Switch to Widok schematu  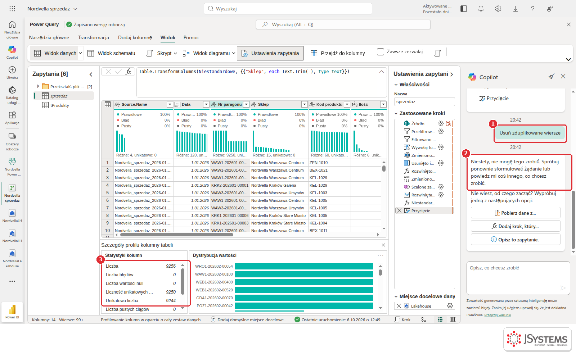click(x=111, y=53)
